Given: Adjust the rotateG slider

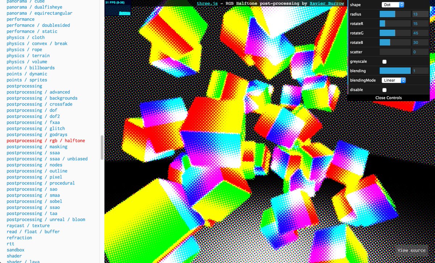Looking at the screenshot, I should pyautogui.click(x=395, y=33).
